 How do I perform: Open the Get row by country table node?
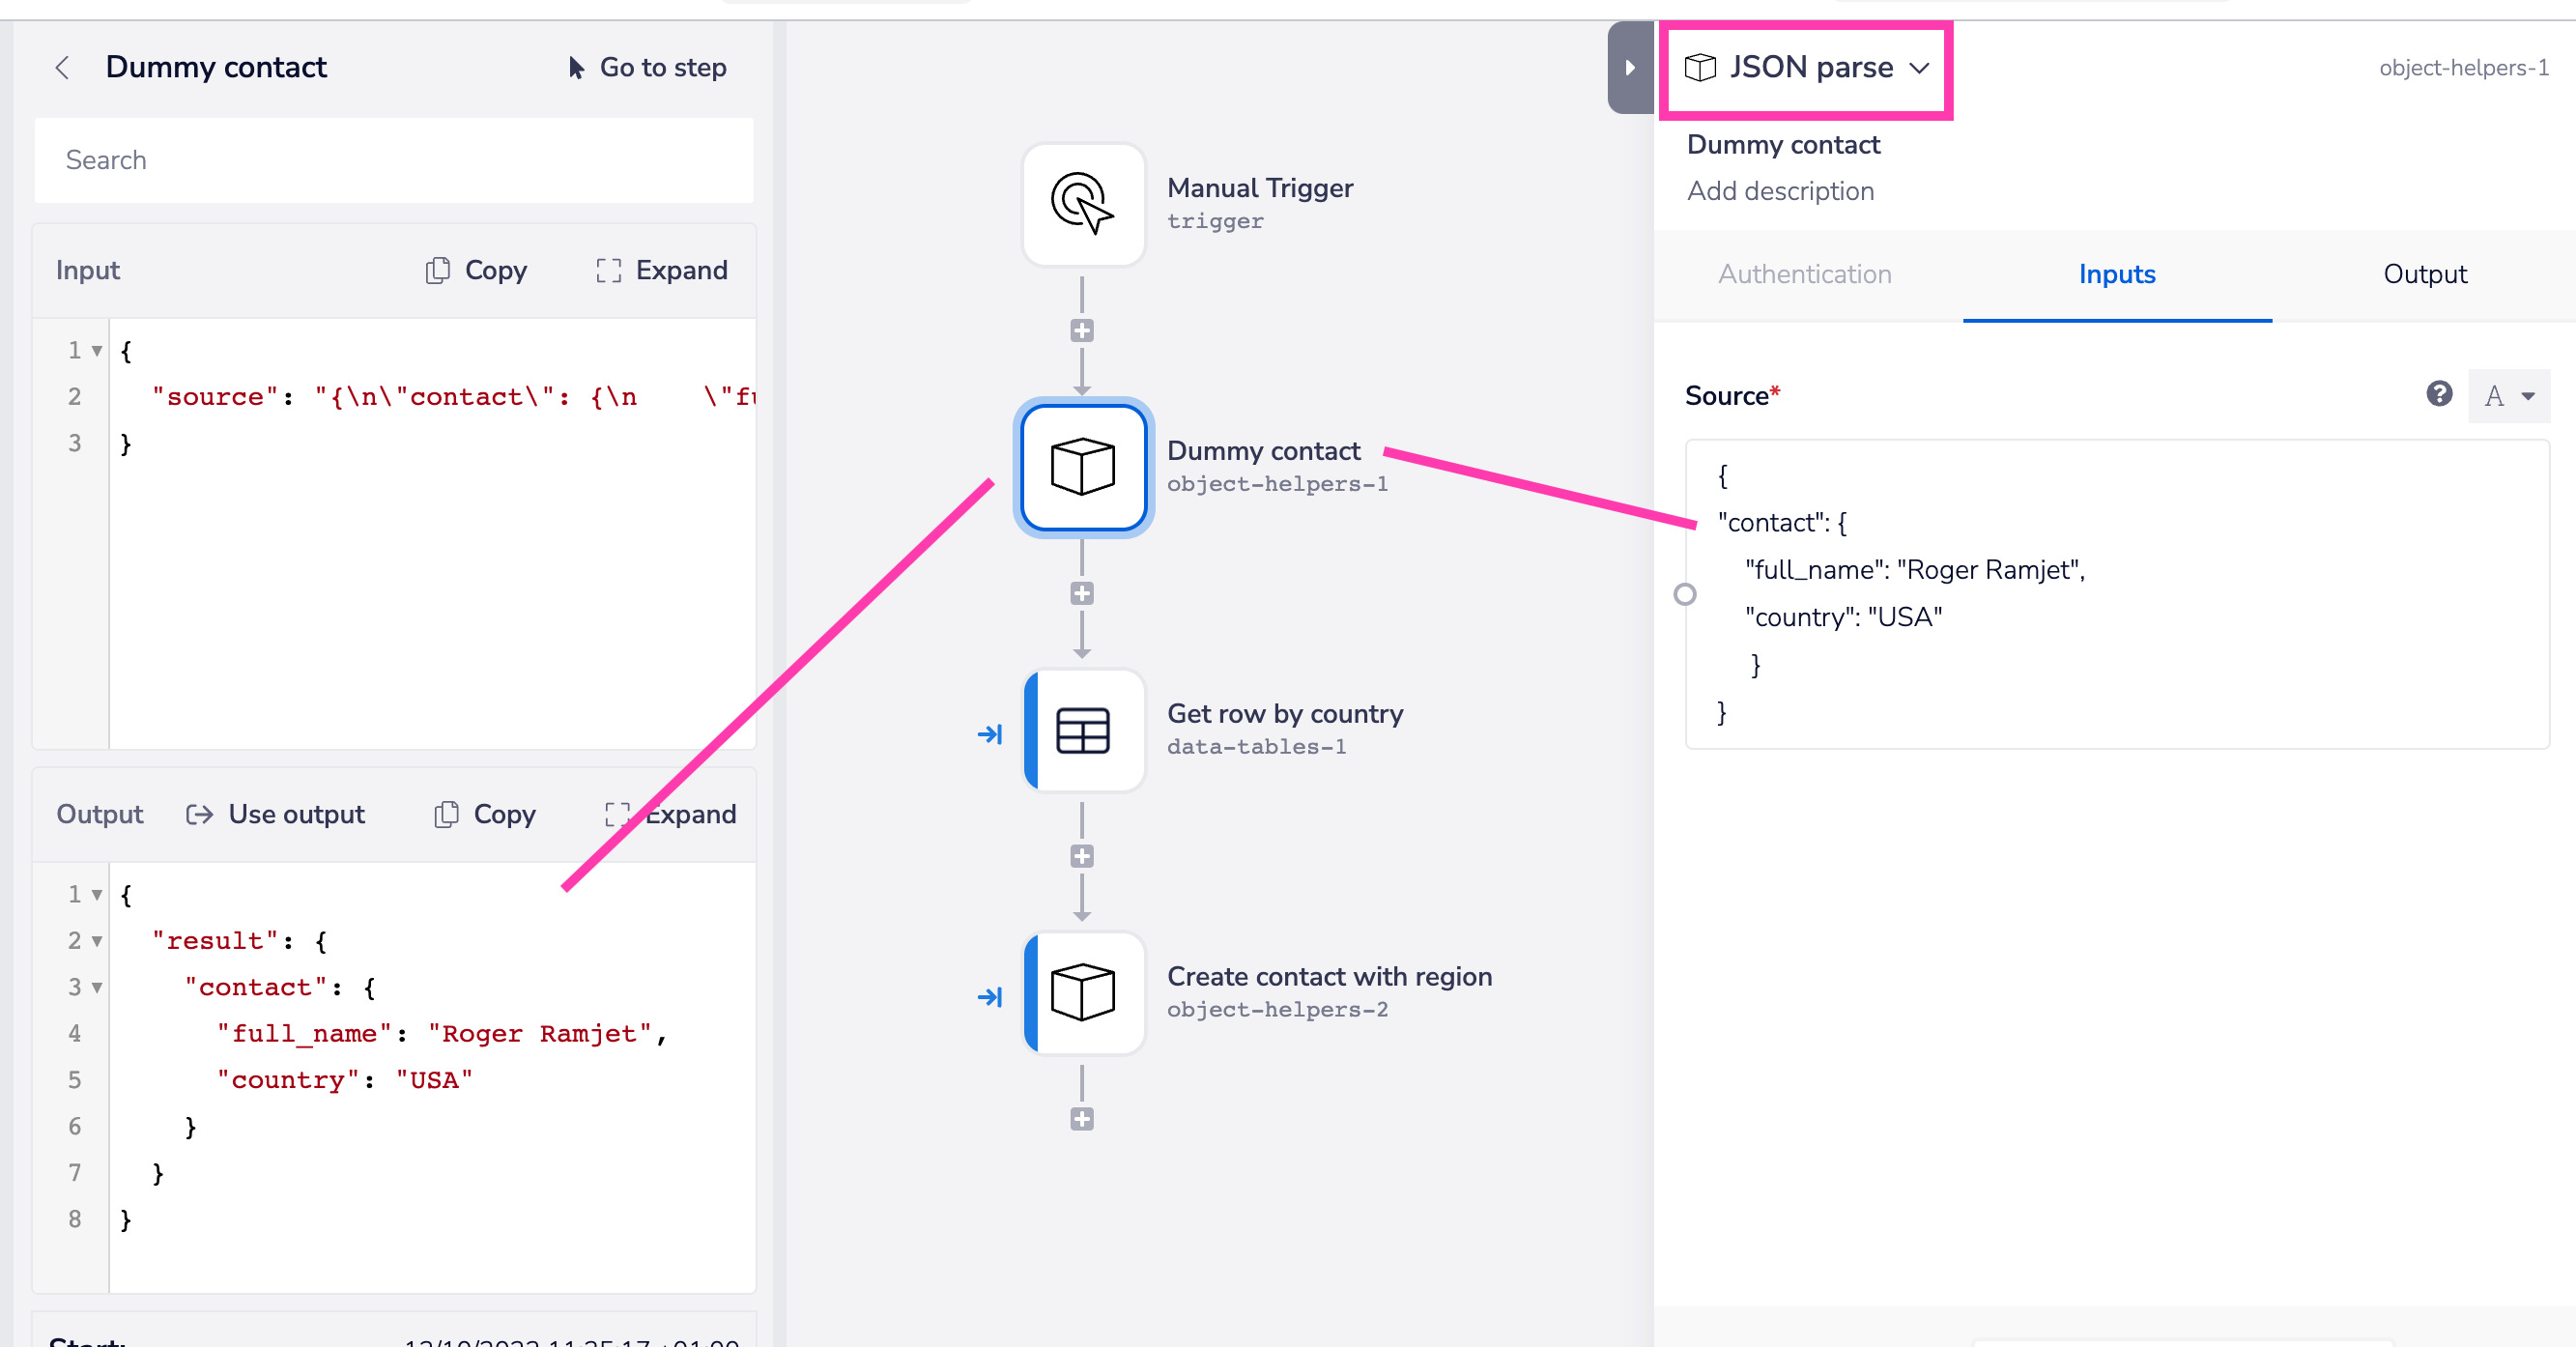click(x=1083, y=731)
